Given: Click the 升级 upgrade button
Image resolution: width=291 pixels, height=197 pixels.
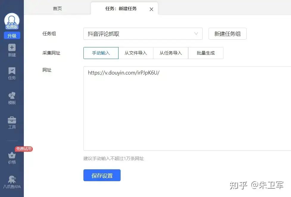Looking at the screenshot, I should pyautogui.click(x=12, y=36).
